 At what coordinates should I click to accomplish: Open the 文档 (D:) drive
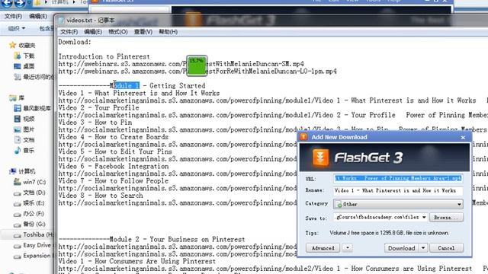[x=30, y=193]
